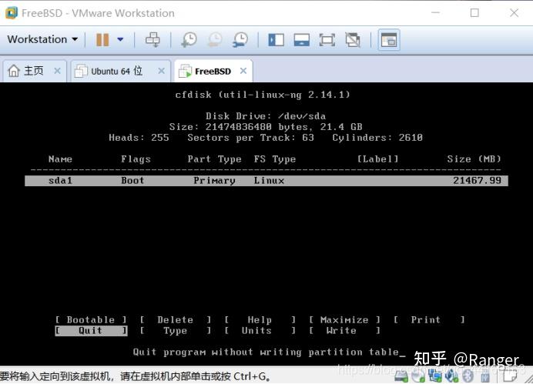Image resolution: width=533 pixels, height=384 pixels.
Task: Click the [Label] column header
Action: [377, 159]
